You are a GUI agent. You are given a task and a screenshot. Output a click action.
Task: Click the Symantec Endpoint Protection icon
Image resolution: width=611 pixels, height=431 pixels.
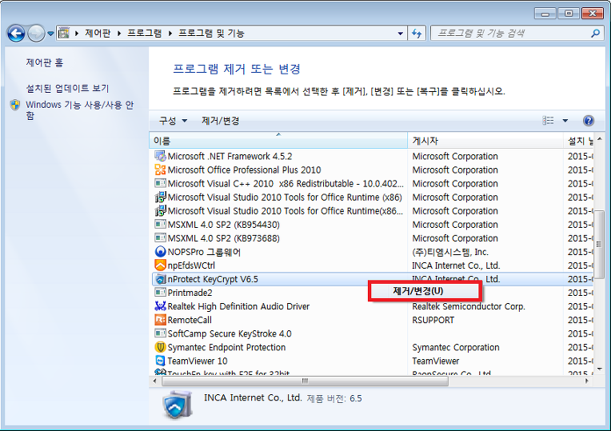(160, 347)
